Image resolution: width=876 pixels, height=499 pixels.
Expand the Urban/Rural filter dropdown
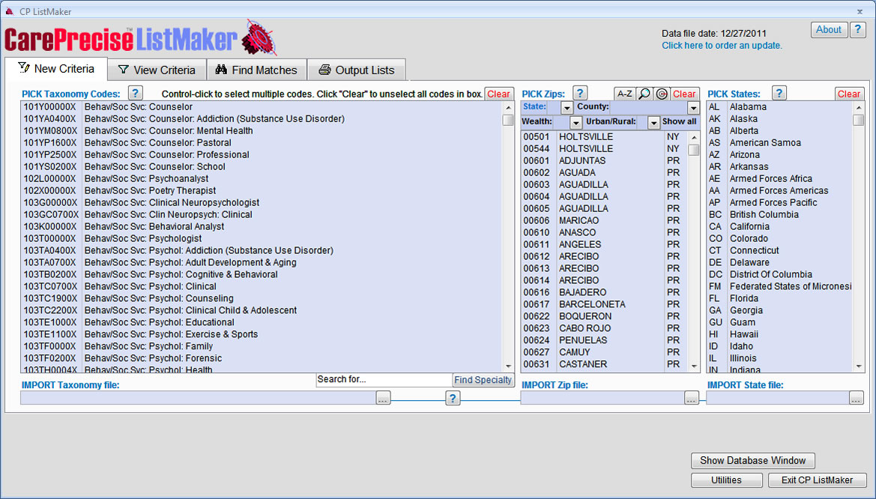click(x=653, y=122)
